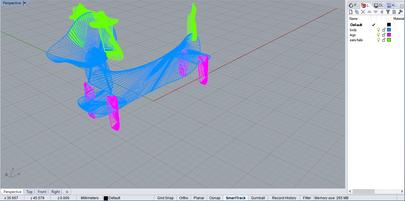Lock the legs layer with the padlock

[384, 35]
